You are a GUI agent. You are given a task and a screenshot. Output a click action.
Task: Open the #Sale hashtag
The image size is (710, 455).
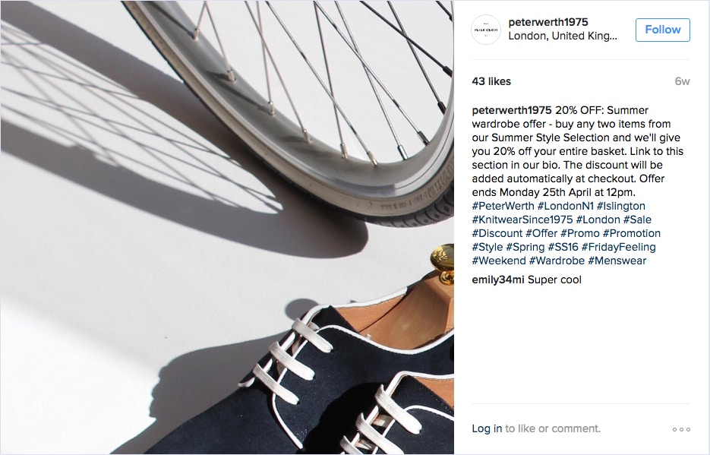click(x=637, y=220)
